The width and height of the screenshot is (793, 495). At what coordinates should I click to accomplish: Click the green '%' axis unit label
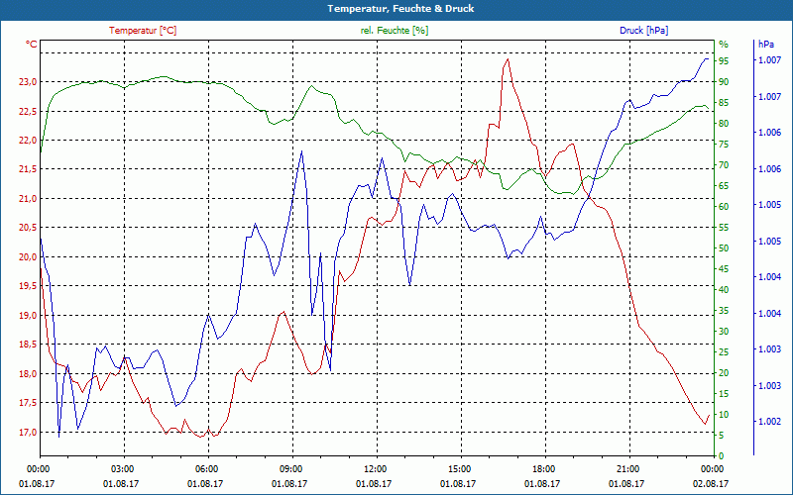coord(724,45)
